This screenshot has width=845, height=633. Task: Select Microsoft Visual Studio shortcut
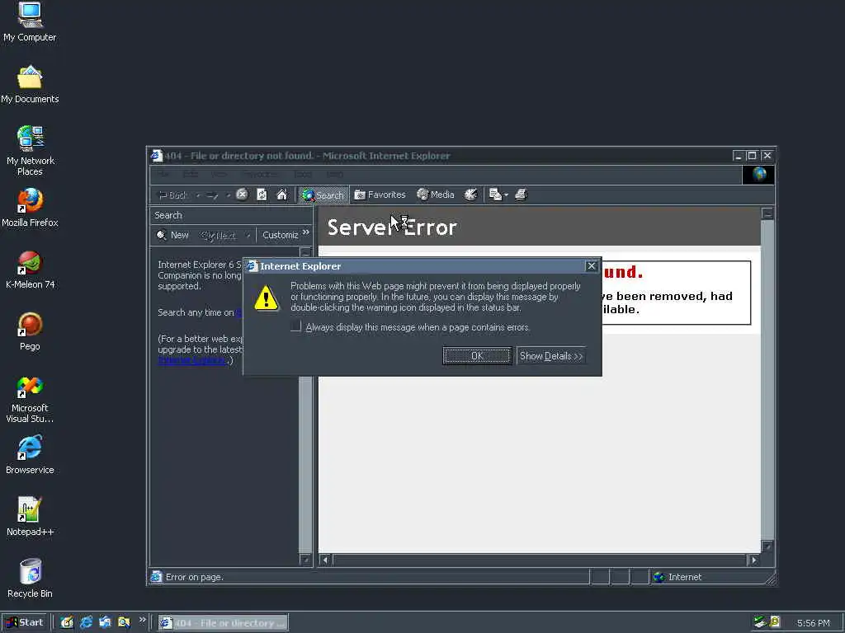pos(30,399)
